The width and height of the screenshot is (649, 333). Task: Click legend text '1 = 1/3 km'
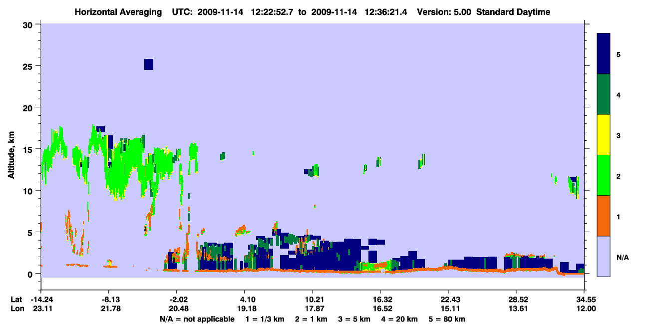pos(266,319)
